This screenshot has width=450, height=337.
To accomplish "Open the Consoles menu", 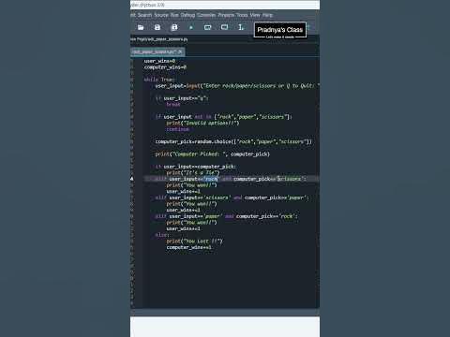I will (206, 15).
